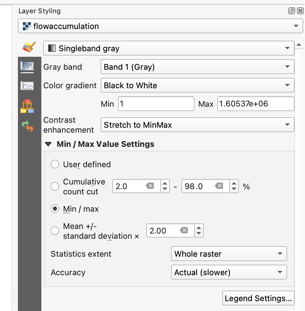This screenshot has width=305, height=311.
Task: Open the Rendering pyramids tab icon
Action: click(x=27, y=106)
